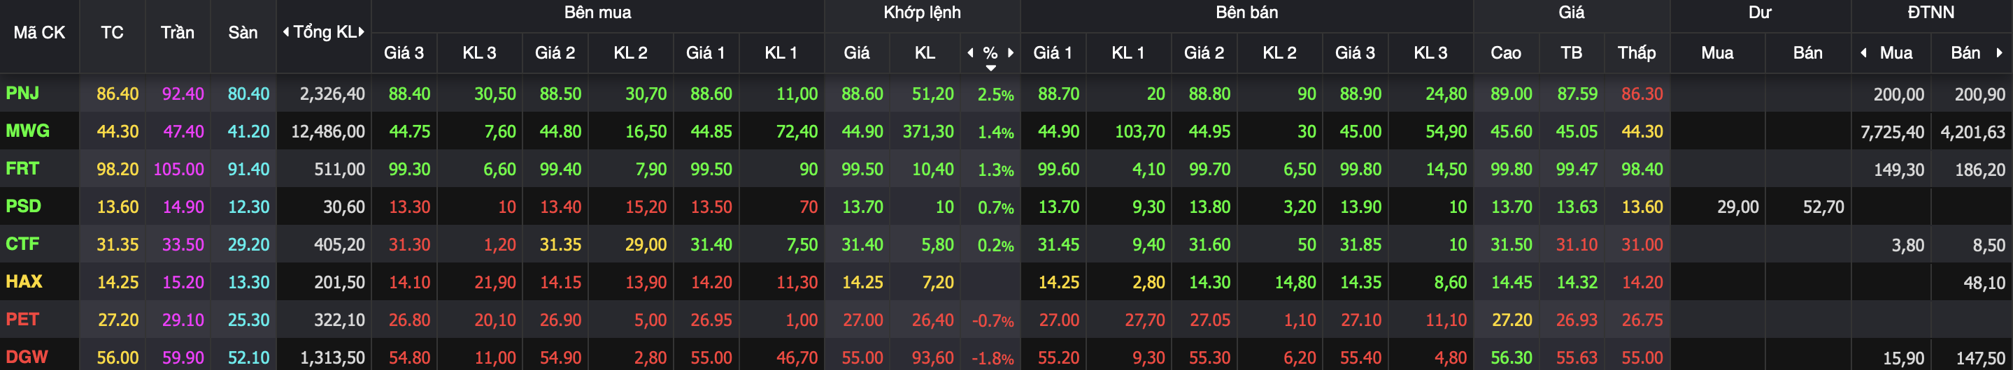Image resolution: width=2013 pixels, height=370 pixels.
Task: Click DGW percent change -1.8%
Action: [993, 359]
